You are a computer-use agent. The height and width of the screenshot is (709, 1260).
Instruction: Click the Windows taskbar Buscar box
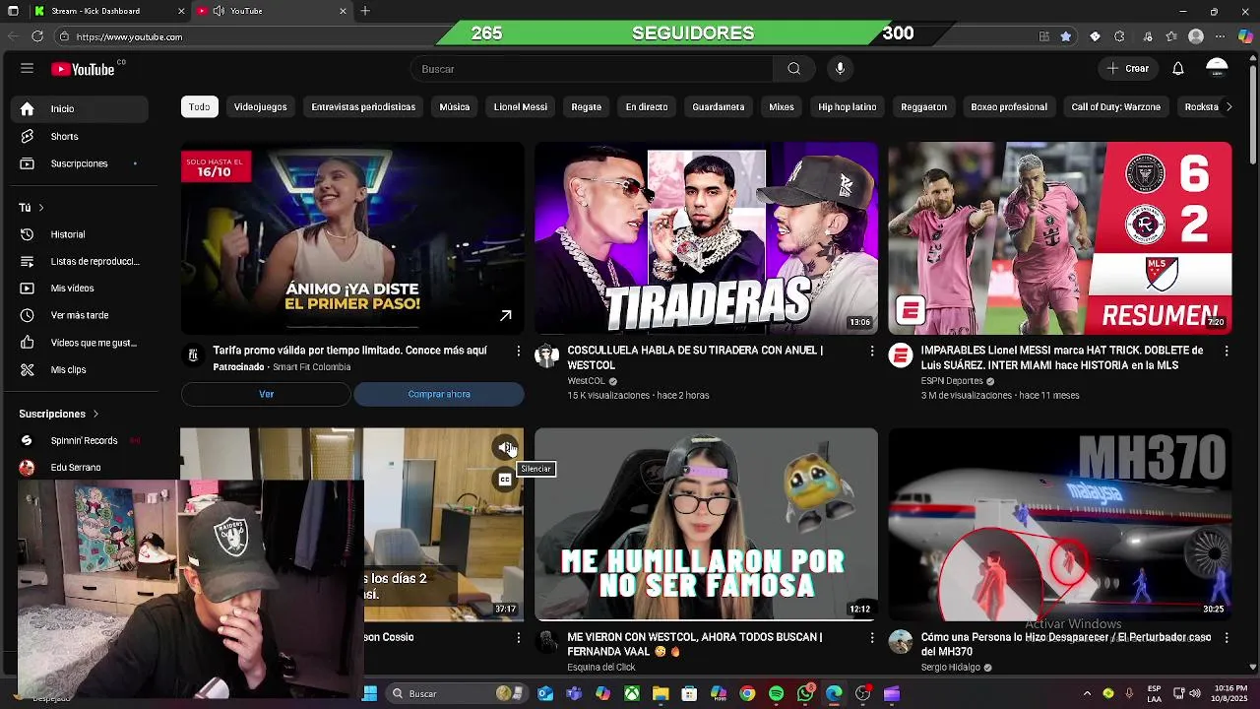point(456,693)
